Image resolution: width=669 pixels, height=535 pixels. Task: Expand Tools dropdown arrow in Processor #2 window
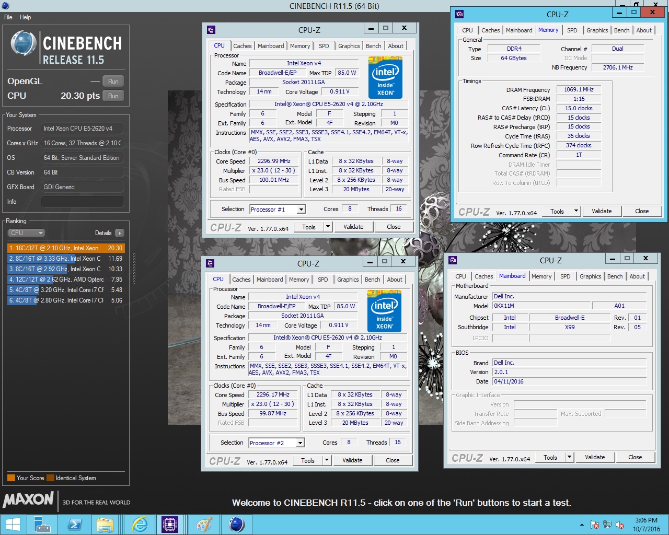327,460
